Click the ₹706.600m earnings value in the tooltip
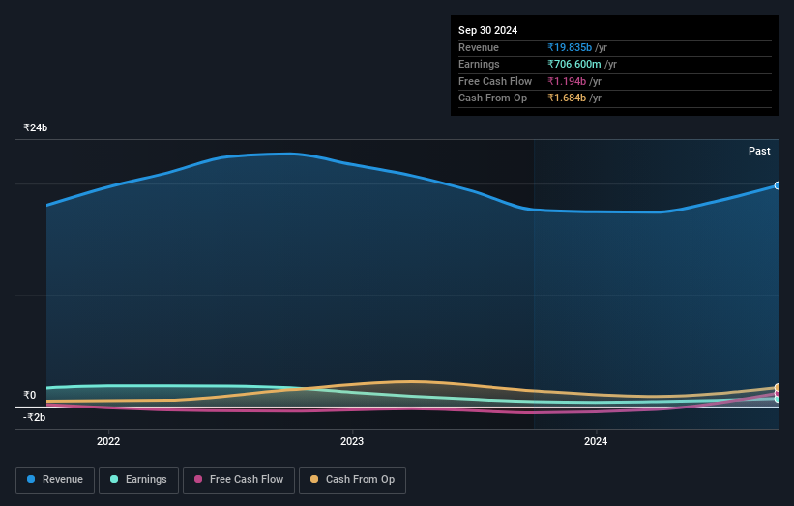The width and height of the screenshot is (794, 506). [573, 64]
